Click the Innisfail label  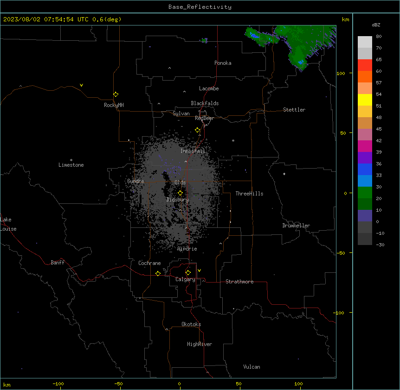pos(193,151)
